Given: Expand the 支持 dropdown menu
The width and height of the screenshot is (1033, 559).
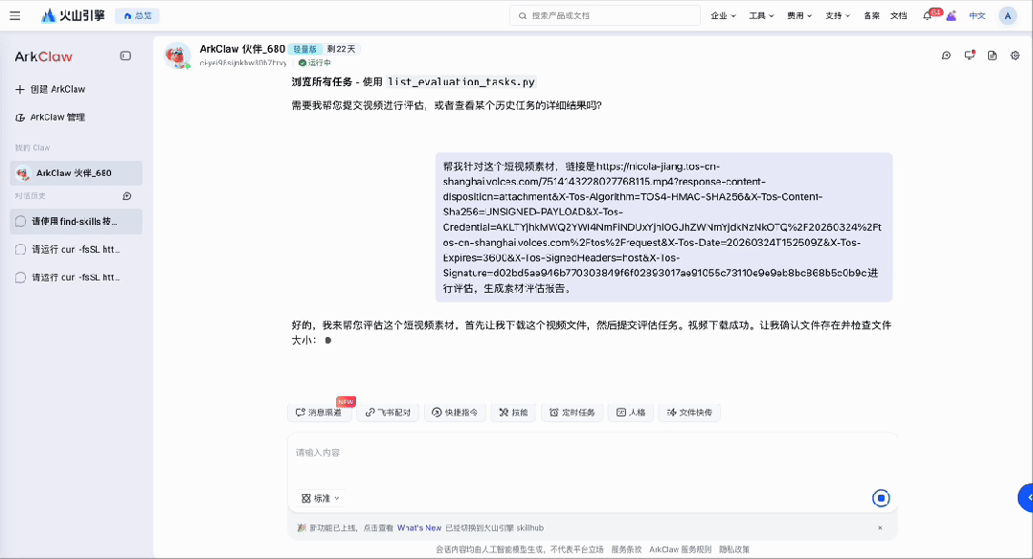Looking at the screenshot, I should 838,16.
